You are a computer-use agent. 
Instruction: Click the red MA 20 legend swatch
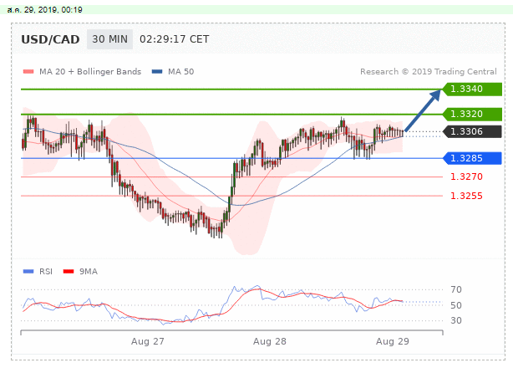click(x=28, y=72)
